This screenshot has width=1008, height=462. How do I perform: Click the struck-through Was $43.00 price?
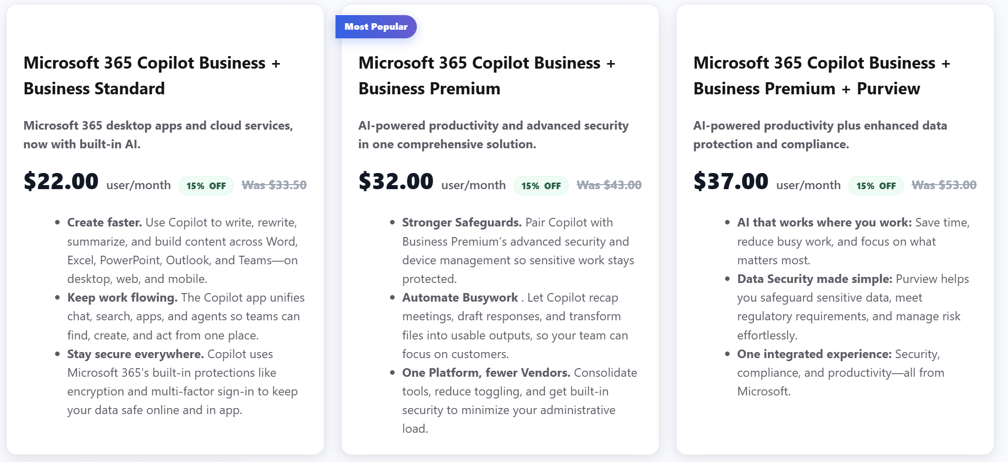tap(609, 185)
